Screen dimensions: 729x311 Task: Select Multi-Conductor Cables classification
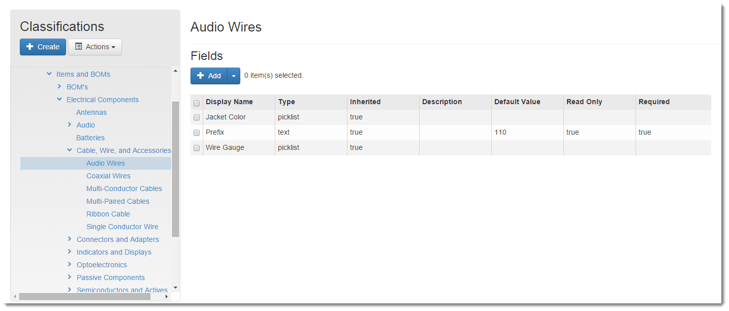[x=124, y=189]
